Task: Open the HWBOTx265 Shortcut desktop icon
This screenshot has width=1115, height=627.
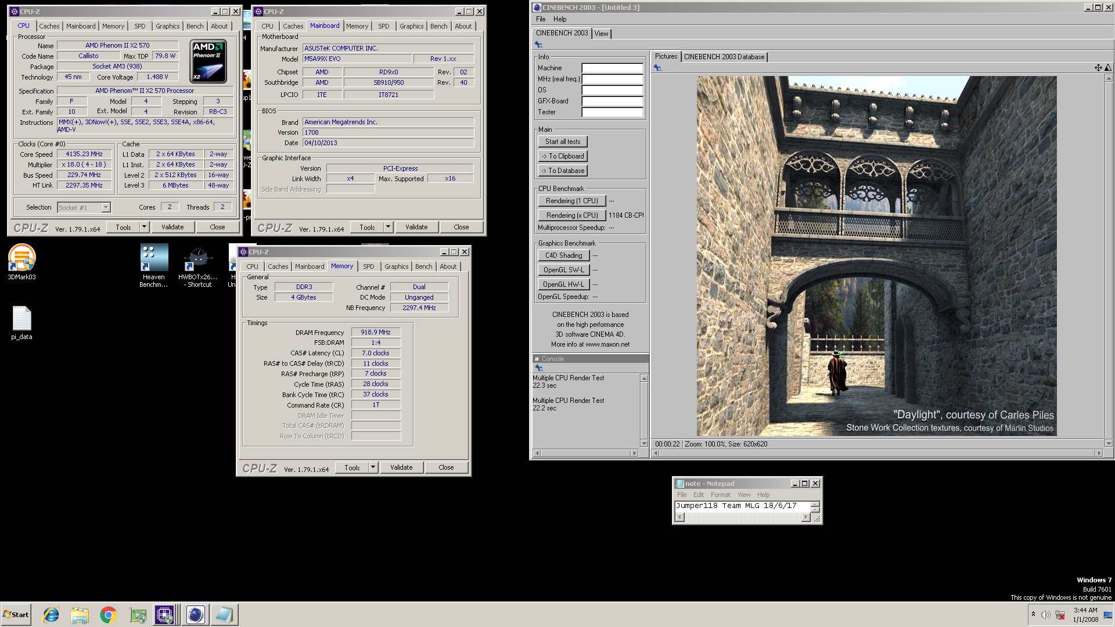Action: pyautogui.click(x=198, y=266)
